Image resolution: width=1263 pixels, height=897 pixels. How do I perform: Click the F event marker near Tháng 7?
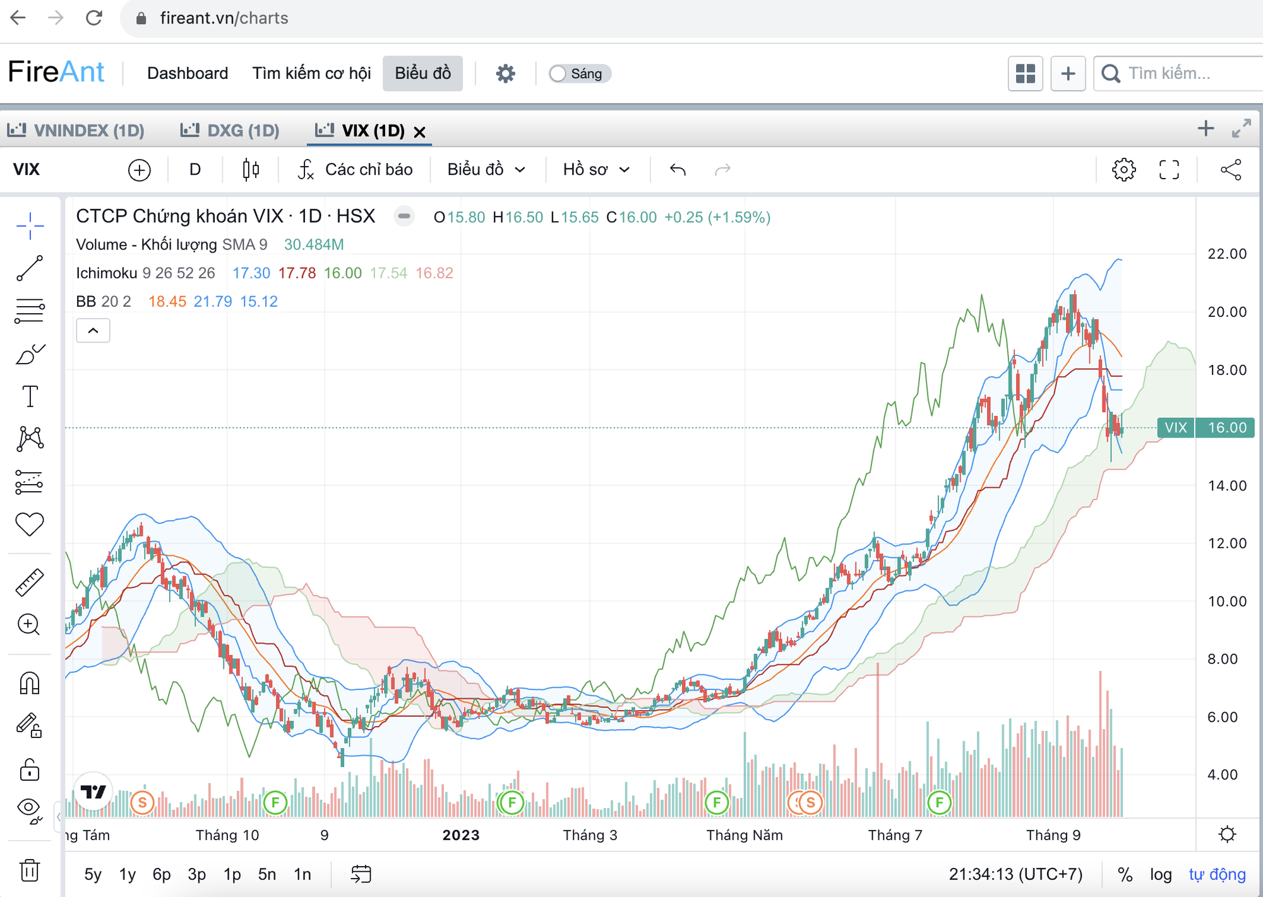pos(940,803)
